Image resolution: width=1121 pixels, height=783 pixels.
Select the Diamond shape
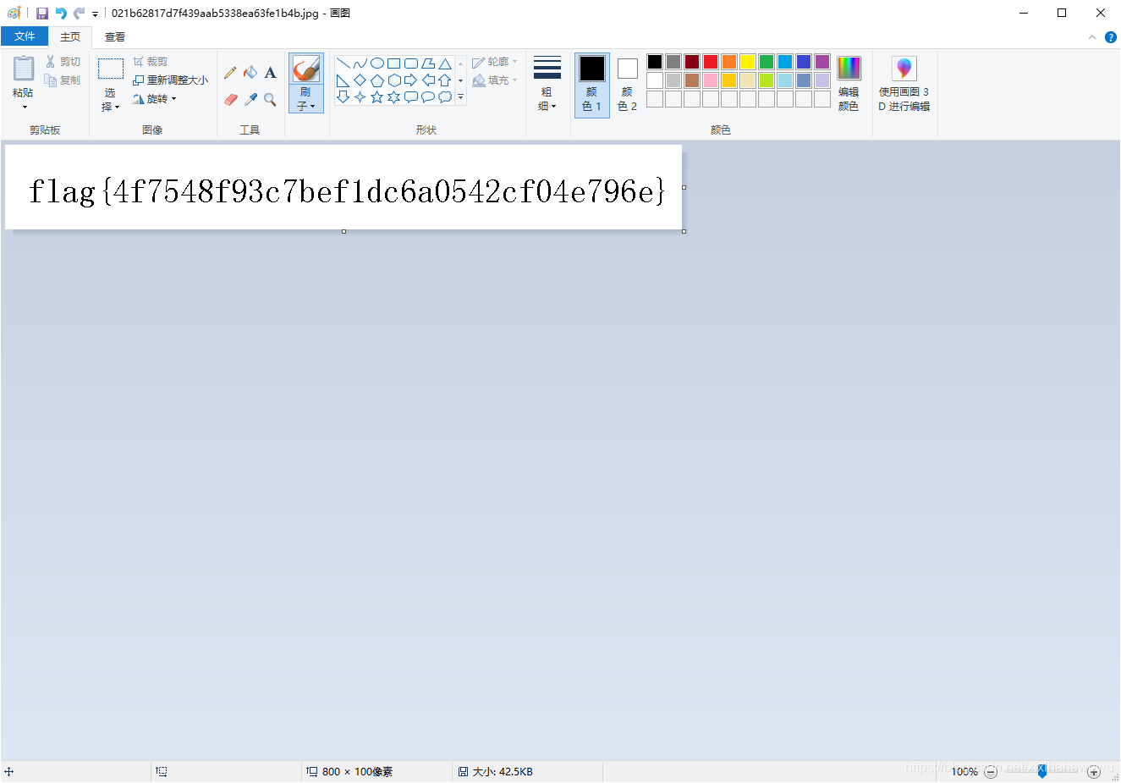360,80
